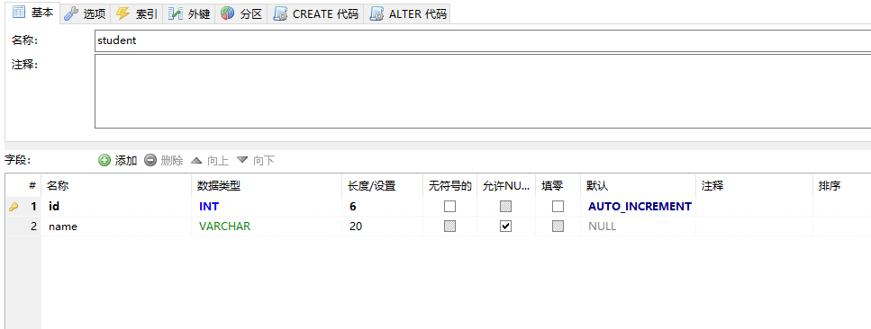The height and width of the screenshot is (329, 871).
Task: Open the 分区 tab
Action: pyautogui.click(x=241, y=13)
